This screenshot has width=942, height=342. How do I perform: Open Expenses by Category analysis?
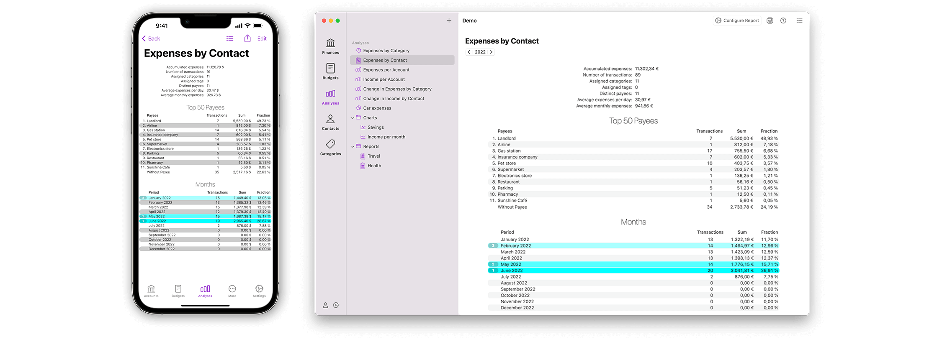402,51
